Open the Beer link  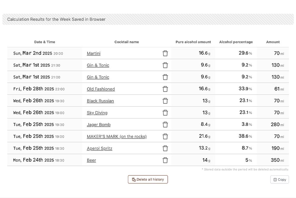(x=91, y=160)
